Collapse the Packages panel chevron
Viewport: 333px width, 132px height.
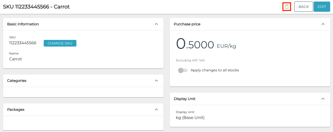pyautogui.click(x=156, y=109)
